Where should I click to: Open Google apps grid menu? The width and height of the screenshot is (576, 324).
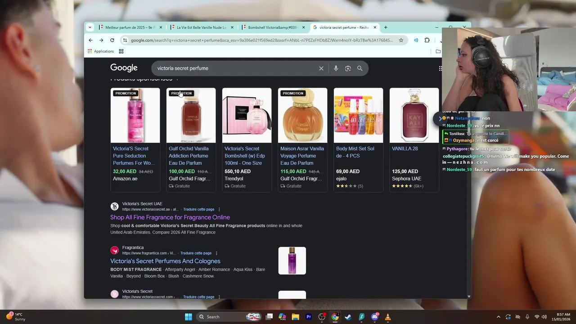[x=440, y=68]
